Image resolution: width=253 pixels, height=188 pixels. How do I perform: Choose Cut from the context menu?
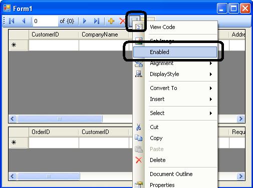(x=175, y=127)
